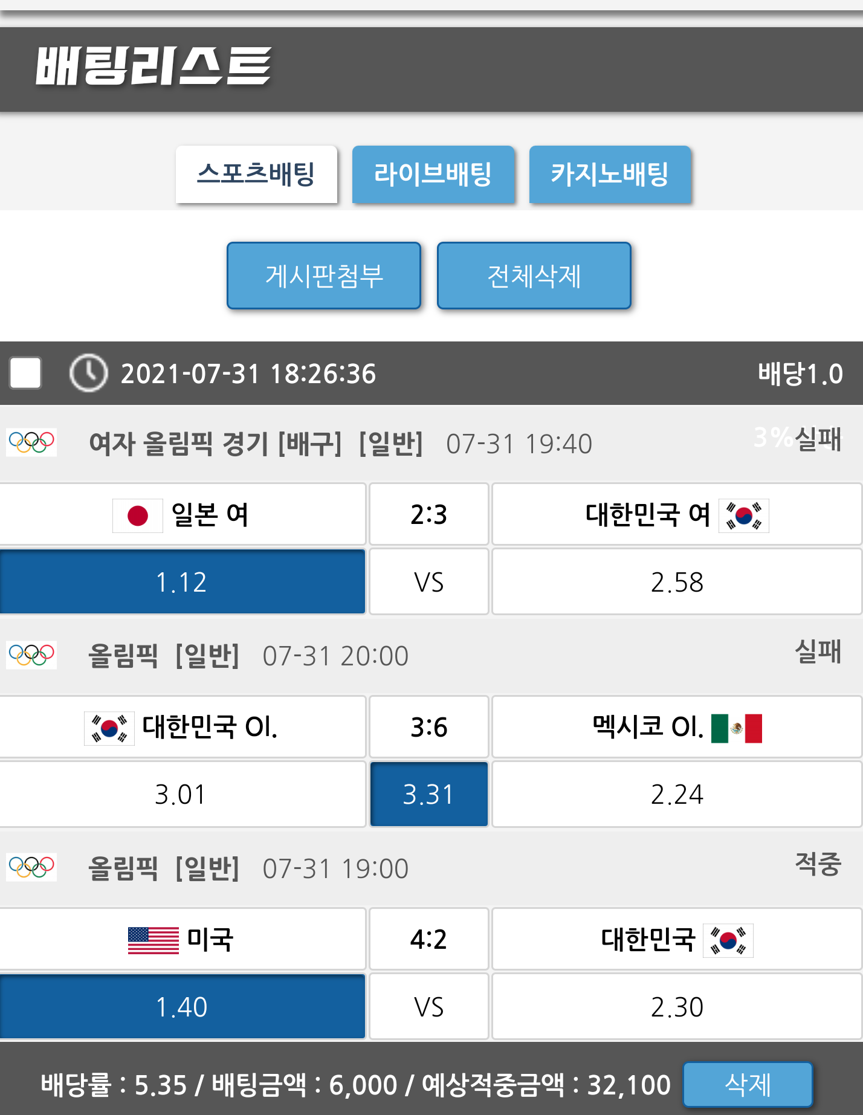The width and height of the screenshot is (863, 1115).
Task: Select the 2.24 odds for 멕시코
Action: point(677,794)
